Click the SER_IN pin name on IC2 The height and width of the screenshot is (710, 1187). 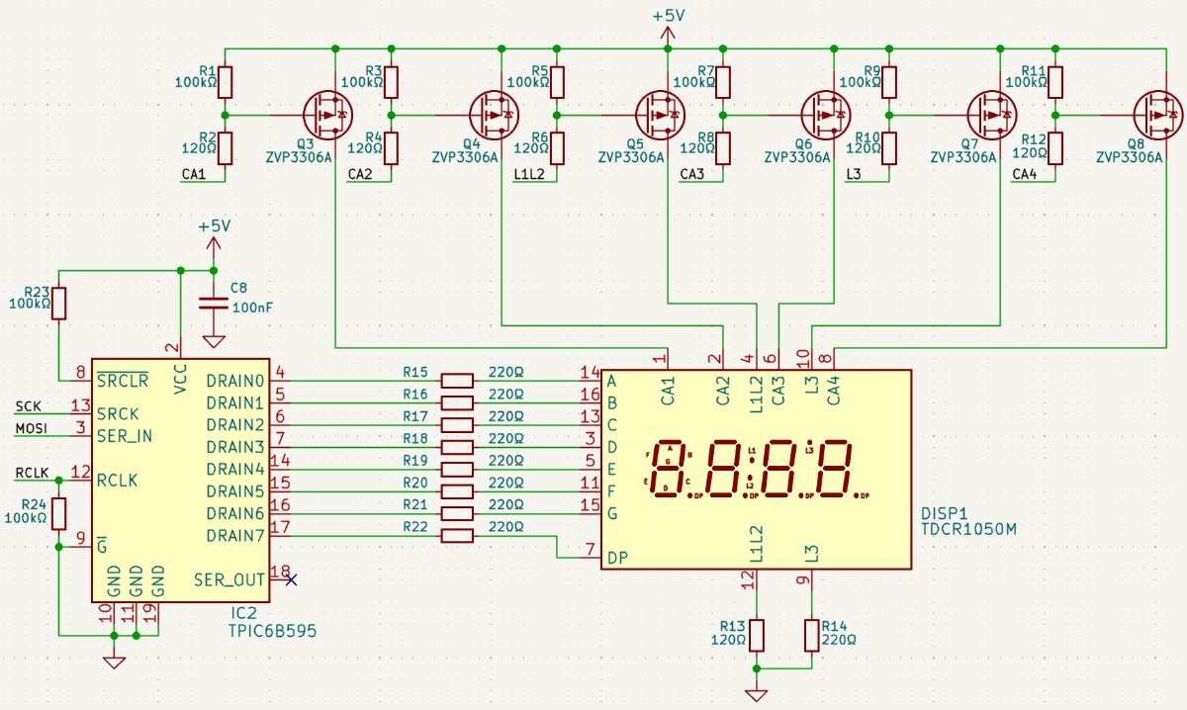click(126, 435)
